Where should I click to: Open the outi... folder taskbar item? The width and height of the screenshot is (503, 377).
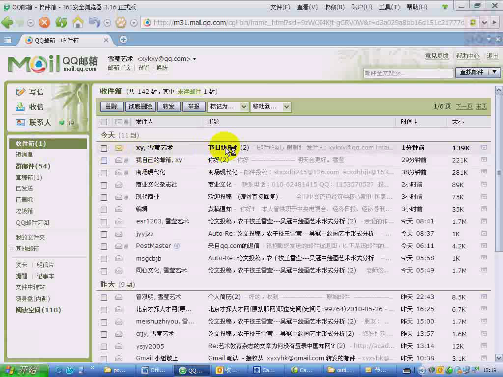pyautogui.click(x=340, y=371)
